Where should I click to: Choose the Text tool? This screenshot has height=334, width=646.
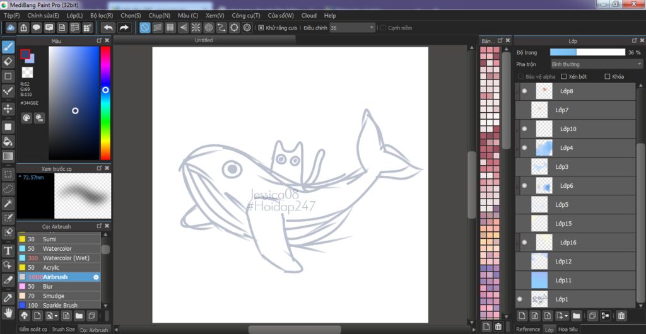click(8, 250)
